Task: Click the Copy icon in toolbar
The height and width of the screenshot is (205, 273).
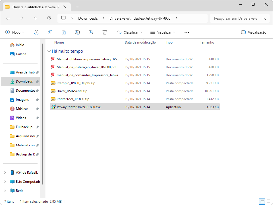Action: [50, 32]
